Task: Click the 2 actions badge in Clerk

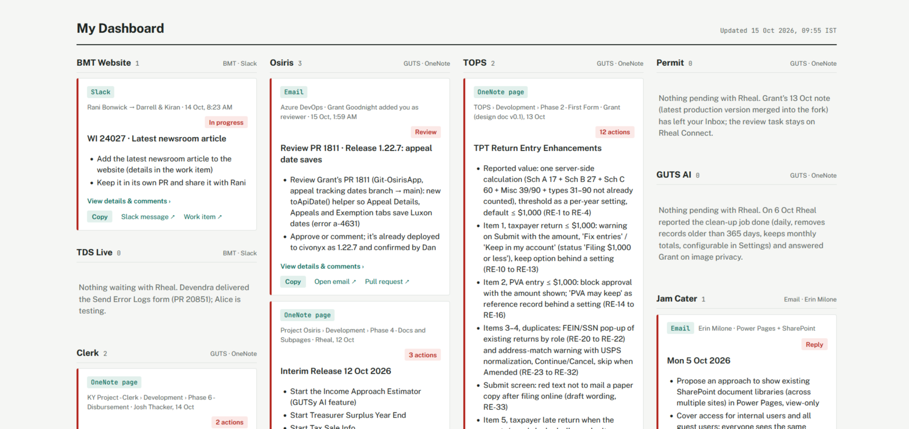Action: pos(229,422)
